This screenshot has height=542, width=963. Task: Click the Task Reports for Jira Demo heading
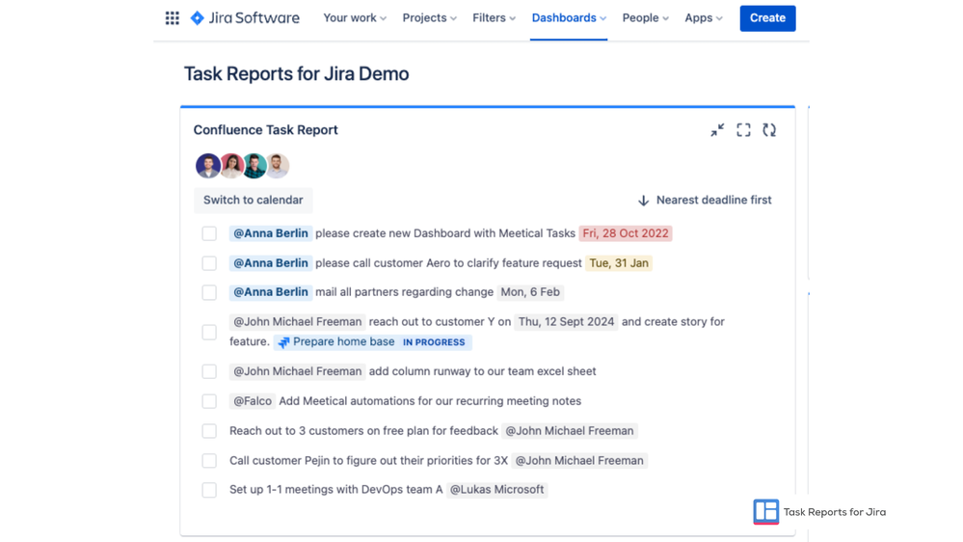point(297,73)
